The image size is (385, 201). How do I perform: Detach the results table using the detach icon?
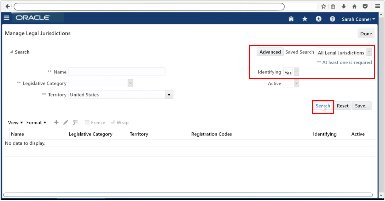[x=75, y=122]
